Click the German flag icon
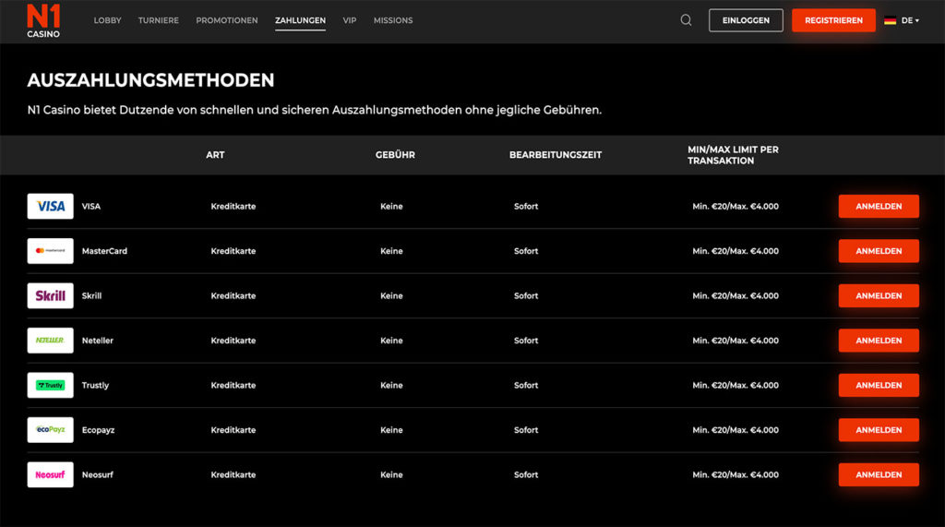 click(891, 20)
